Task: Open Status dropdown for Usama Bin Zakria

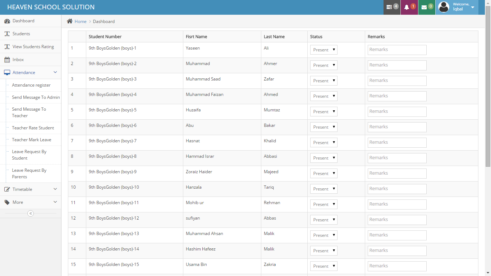Action: [323, 266]
